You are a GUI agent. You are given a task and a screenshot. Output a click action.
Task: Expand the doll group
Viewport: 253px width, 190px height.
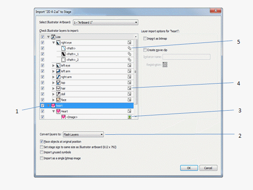[x=54, y=94]
